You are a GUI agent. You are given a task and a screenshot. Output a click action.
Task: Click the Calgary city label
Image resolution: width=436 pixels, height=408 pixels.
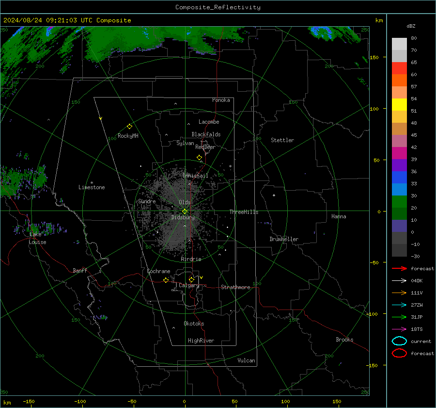click(x=189, y=285)
